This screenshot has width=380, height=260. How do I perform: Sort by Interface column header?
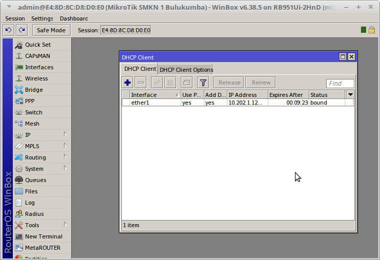coord(155,95)
